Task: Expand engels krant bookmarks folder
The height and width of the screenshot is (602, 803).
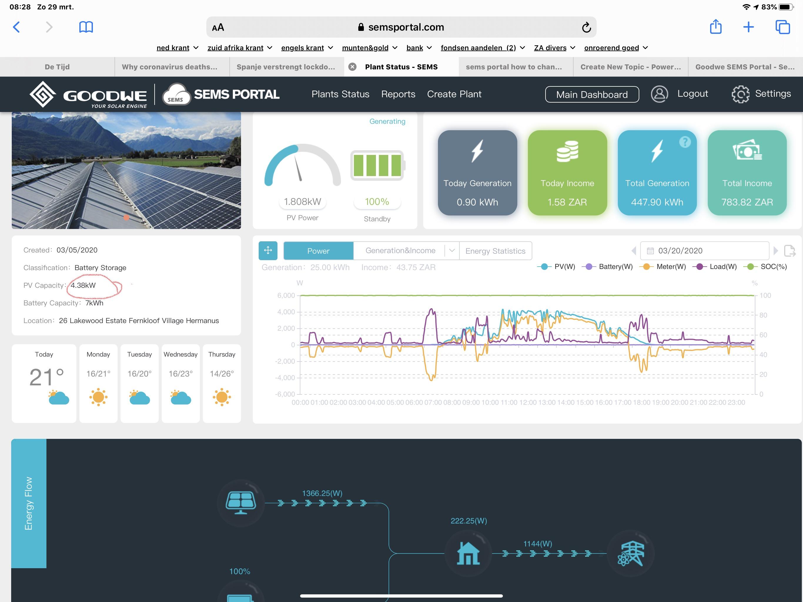Action: 307,48
